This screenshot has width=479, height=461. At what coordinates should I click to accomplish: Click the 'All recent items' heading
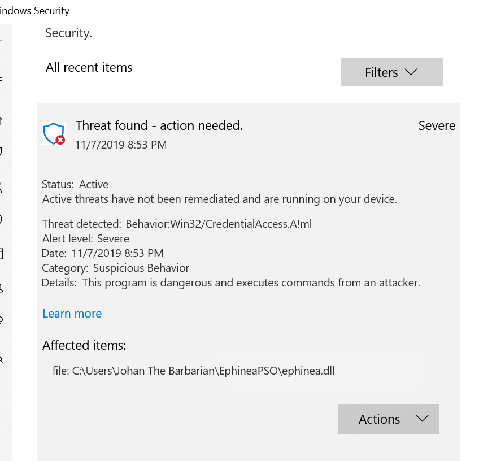click(89, 67)
